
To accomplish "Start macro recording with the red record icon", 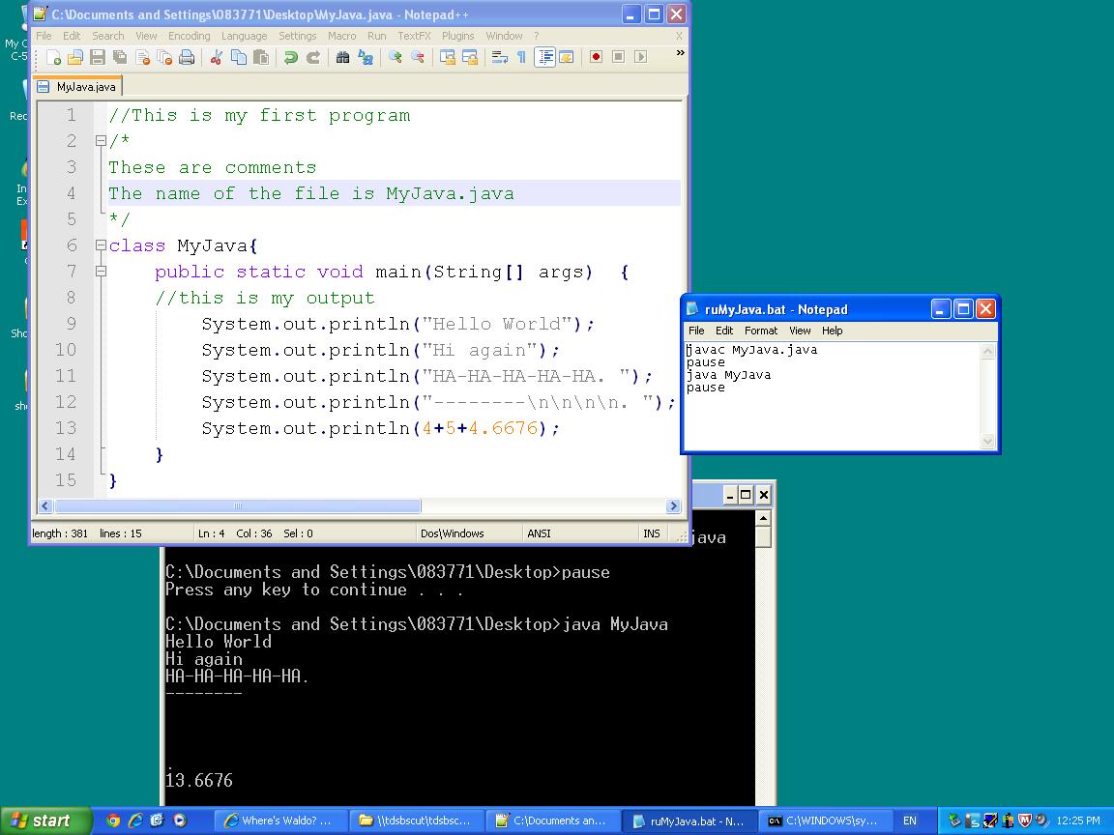I will point(596,57).
